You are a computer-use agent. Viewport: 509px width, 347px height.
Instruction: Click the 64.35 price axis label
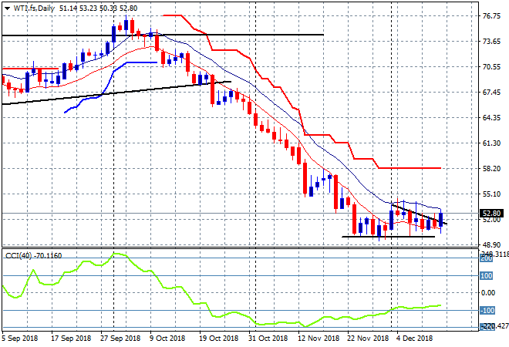(x=491, y=117)
